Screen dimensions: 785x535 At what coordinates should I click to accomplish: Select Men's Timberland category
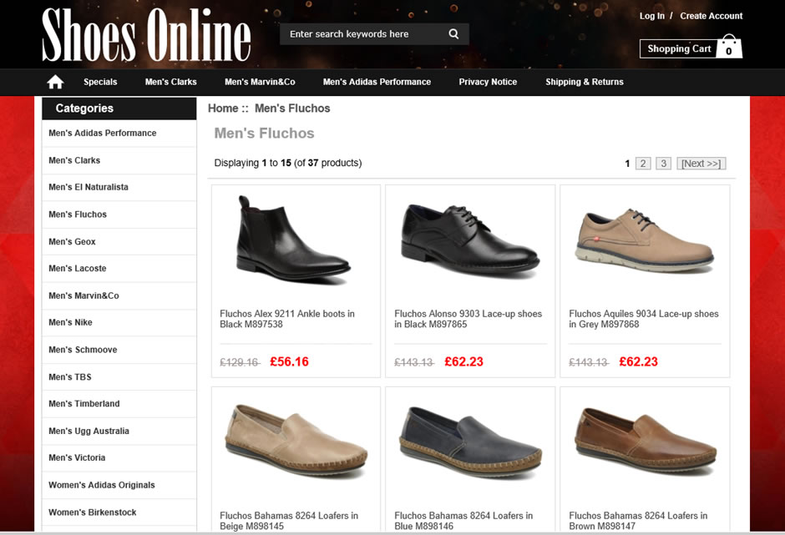pyautogui.click(x=84, y=404)
